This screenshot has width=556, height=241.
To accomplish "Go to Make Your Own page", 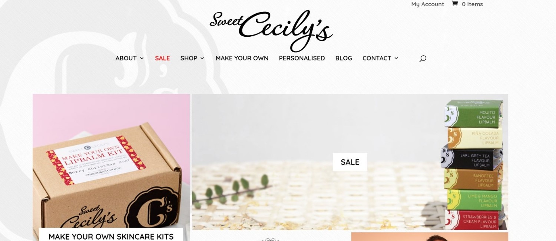I will 242,58.
